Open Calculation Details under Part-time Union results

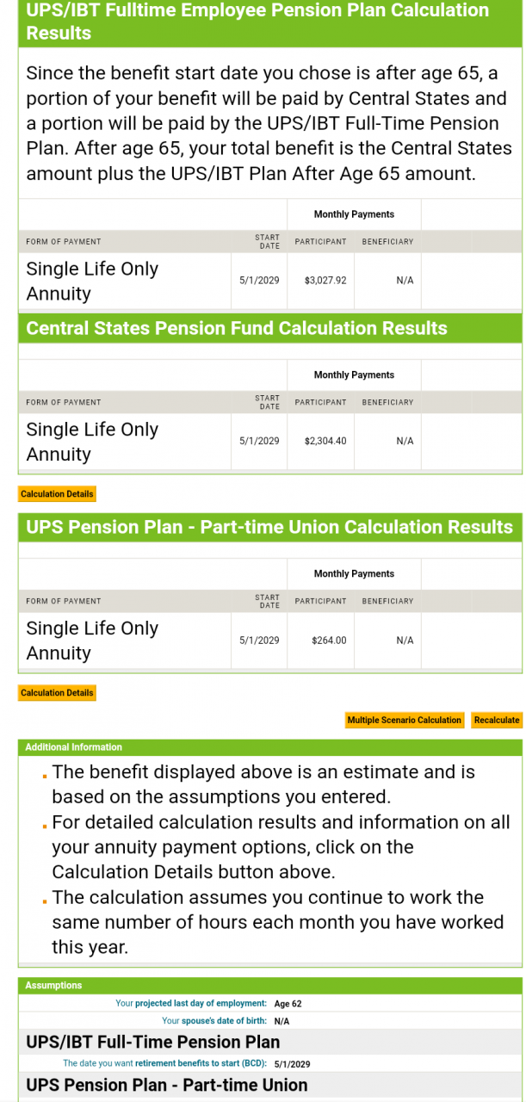(57, 693)
